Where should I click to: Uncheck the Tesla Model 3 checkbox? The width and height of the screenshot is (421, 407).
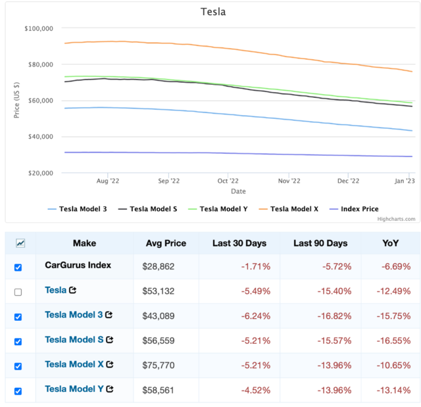[x=18, y=317]
